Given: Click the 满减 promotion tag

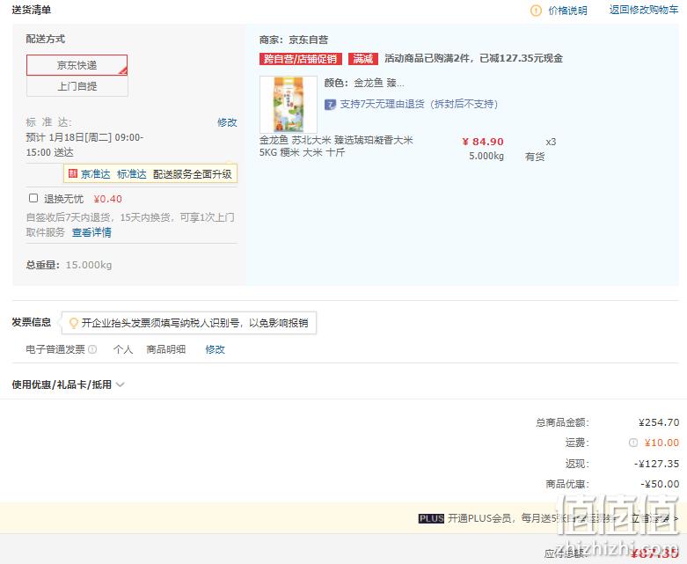Looking at the screenshot, I should tap(363, 59).
